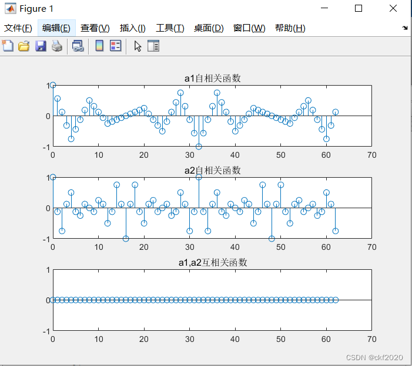Image resolution: width=412 pixels, height=366 pixels.
Task: Insert a colorbar from the toolbar
Action: 99,46
